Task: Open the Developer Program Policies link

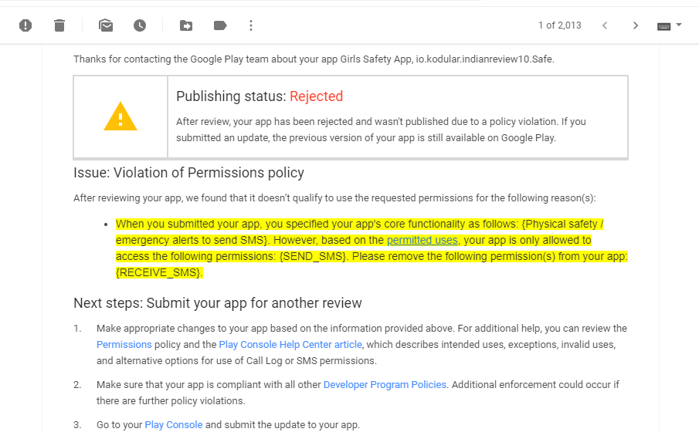Action: (385, 385)
